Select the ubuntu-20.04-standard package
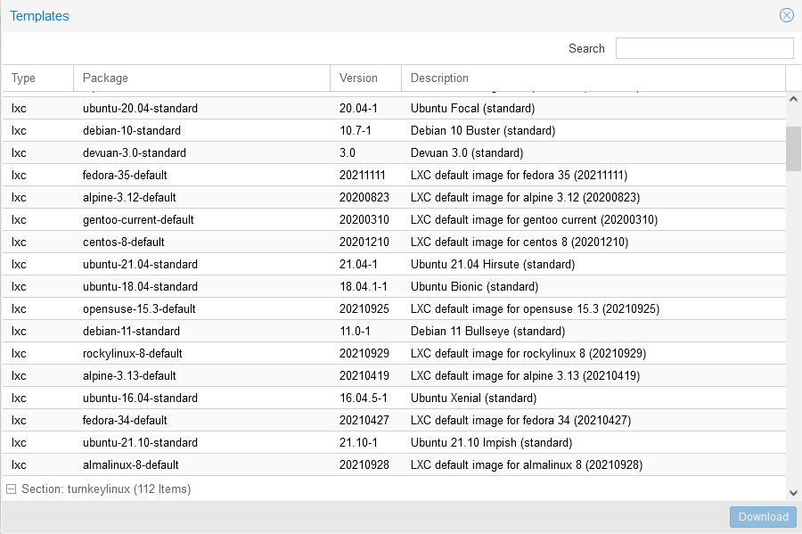Screen dimensions: 802x534 140,109
